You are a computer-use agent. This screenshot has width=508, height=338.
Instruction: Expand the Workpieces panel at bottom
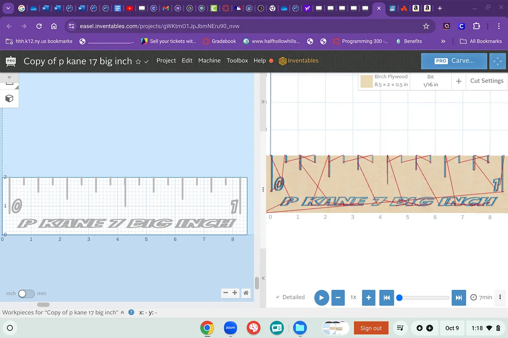122,313
